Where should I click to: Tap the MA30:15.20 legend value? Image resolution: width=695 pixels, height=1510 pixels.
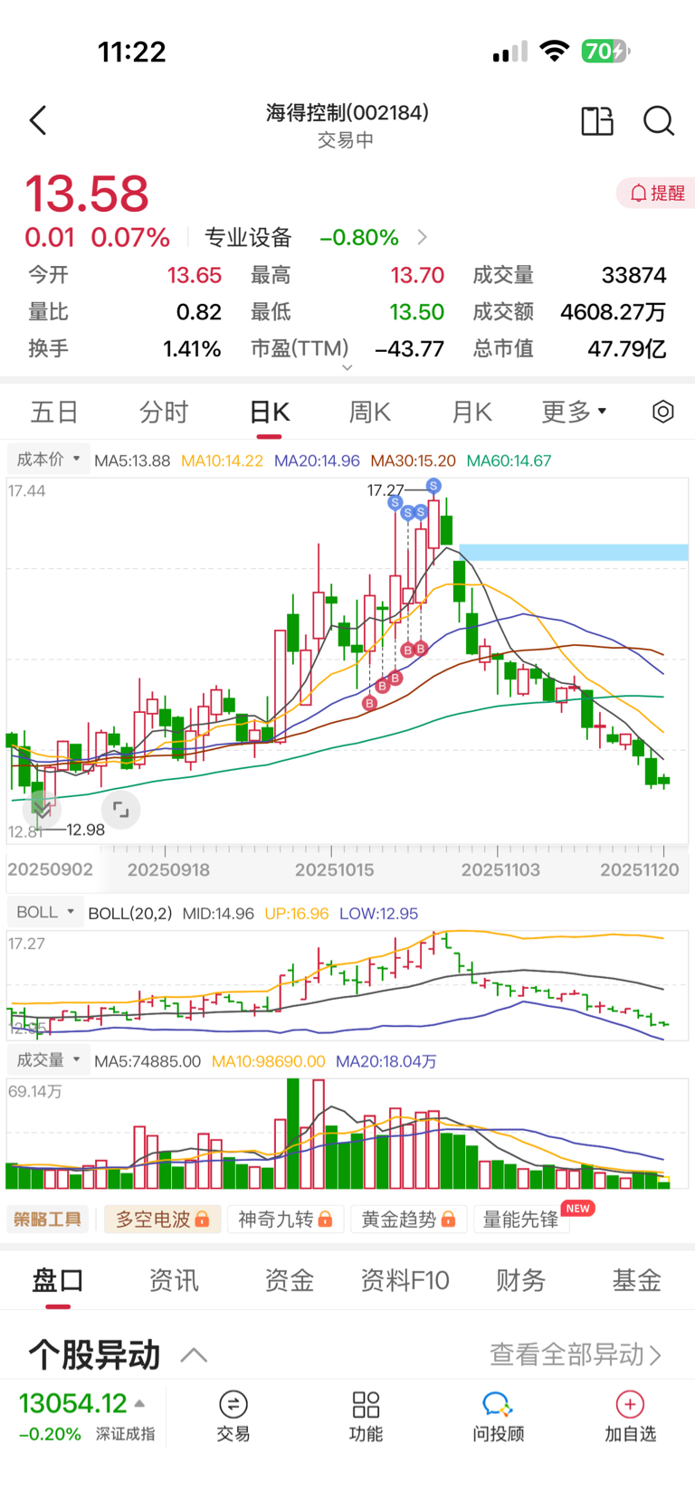pyautogui.click(x=413, y=461)
